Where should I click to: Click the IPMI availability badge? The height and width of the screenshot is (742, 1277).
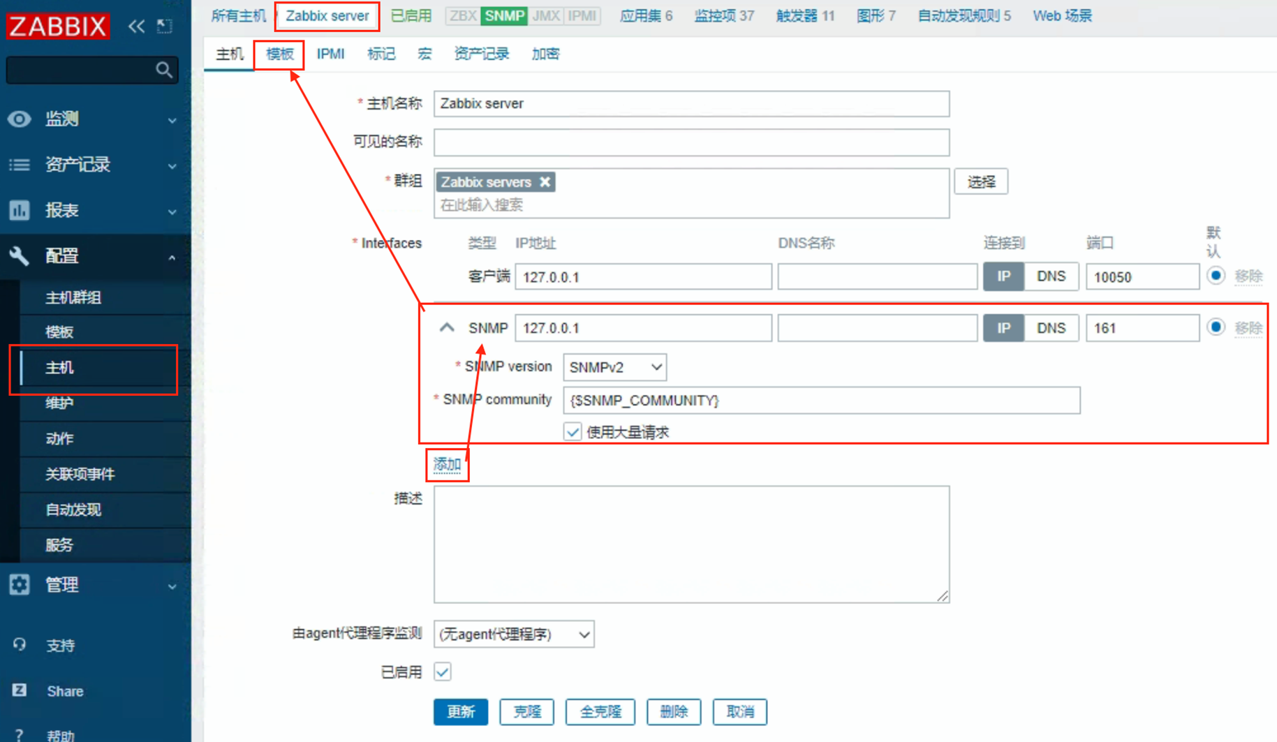582,15
